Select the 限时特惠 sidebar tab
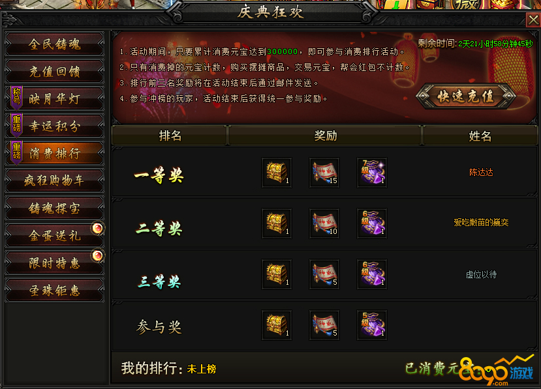The width and height of the screenshot is (541, 389). [55, 263]
